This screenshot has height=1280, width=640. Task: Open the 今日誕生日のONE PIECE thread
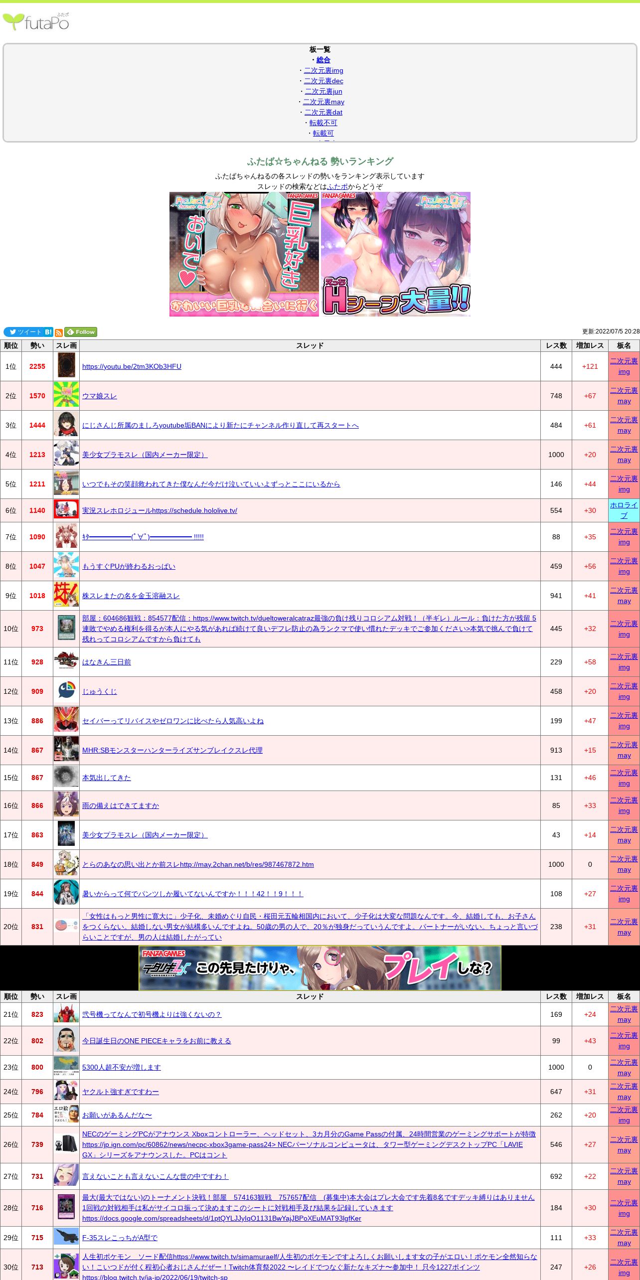pyautogui.click(x=157, y=1041)
